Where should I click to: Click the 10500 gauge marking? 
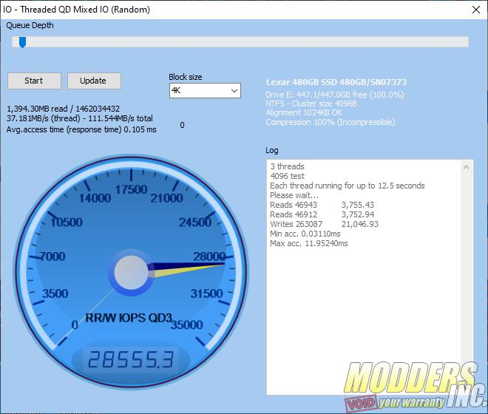click(x=67, y=223)
